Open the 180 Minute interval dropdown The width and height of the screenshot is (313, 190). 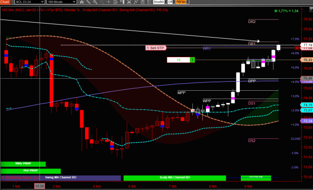62,2
